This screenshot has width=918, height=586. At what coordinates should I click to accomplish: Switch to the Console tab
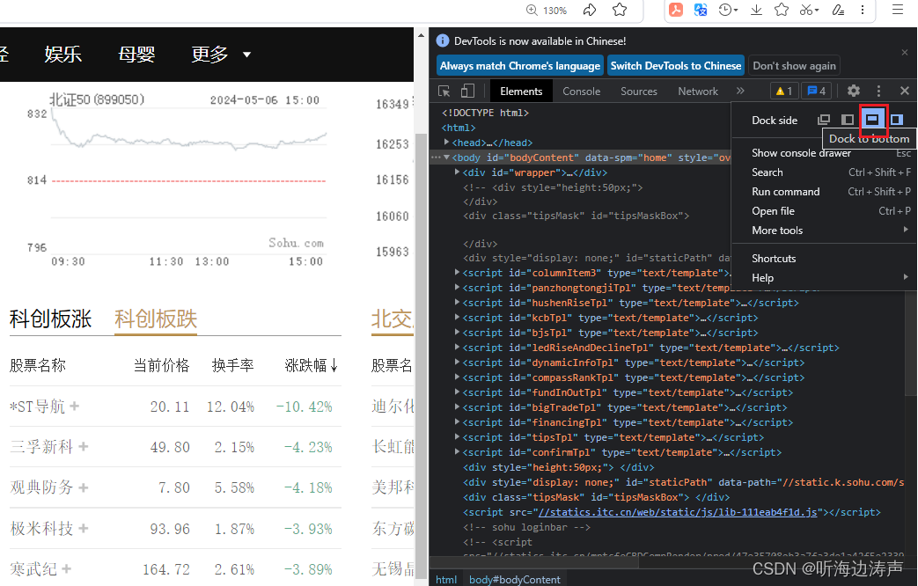(582, 92)
